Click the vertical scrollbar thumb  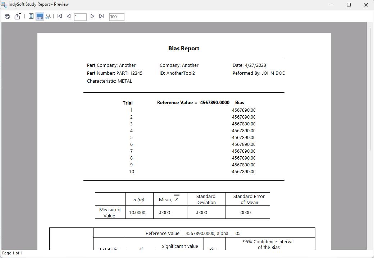pyautogui.click(x=370, y=89)
